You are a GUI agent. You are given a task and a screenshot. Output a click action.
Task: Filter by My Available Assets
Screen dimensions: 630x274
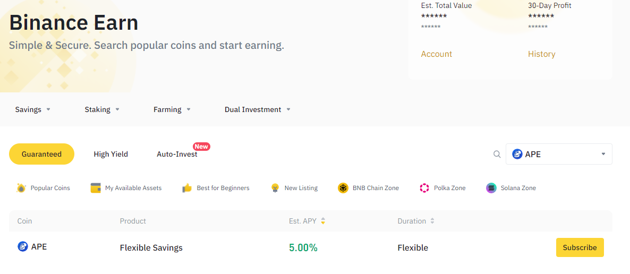(x=126, y=187)
